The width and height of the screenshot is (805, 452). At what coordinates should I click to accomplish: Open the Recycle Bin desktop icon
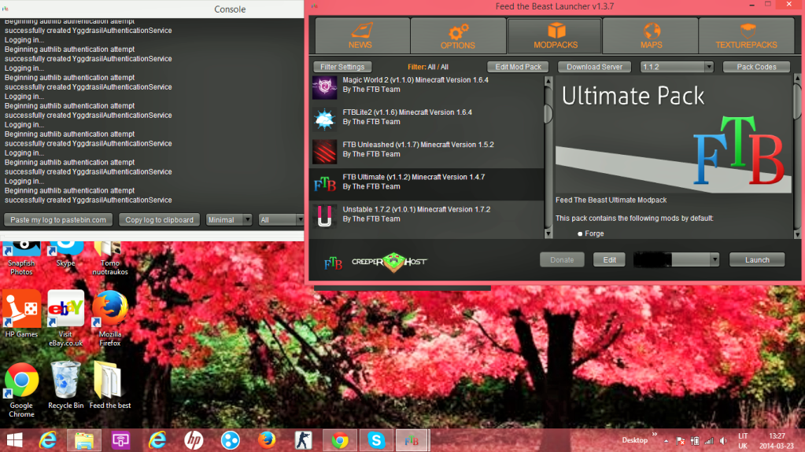coord(66,385)
